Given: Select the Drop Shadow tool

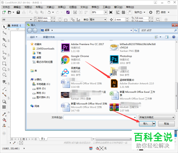Looking at the screenshot, I should tap(4, 102).
